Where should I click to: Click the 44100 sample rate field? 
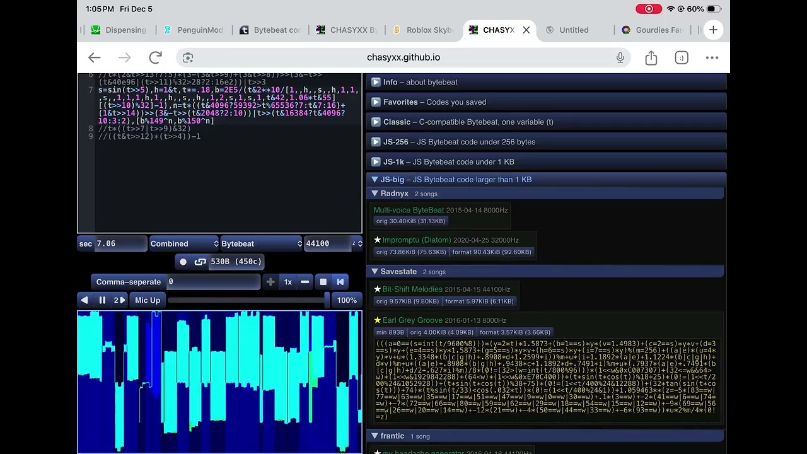click(328, 243)
